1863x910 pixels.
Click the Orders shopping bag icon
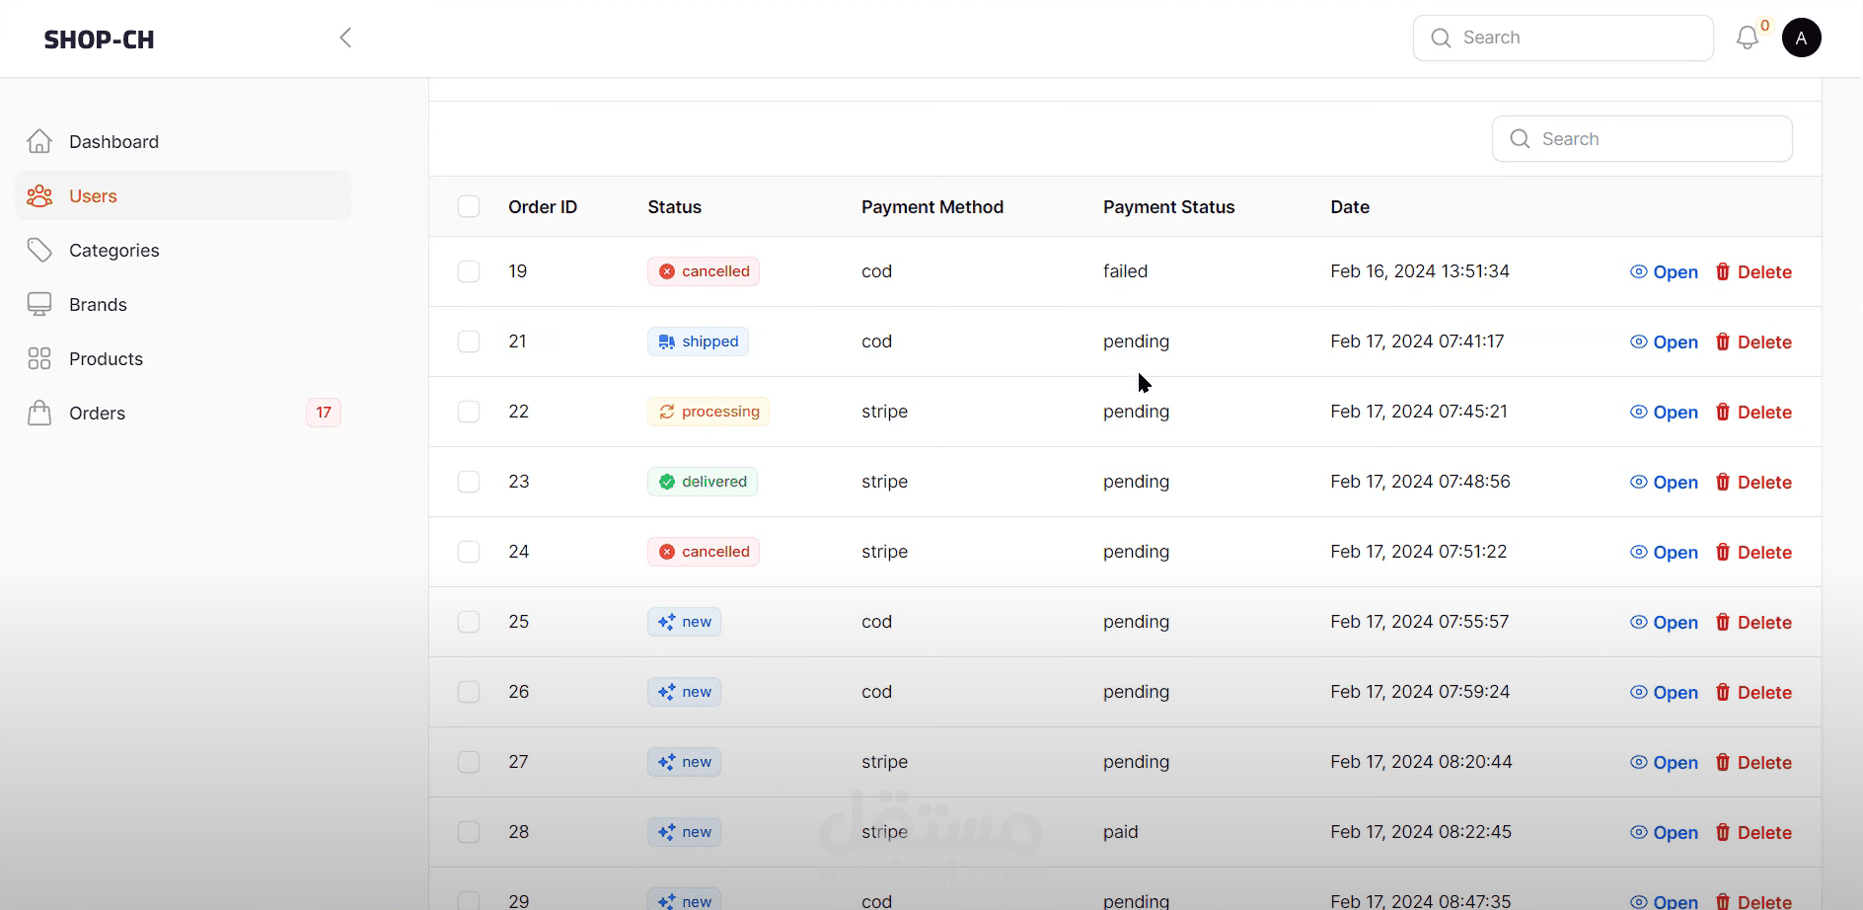[x=39, y=414]
